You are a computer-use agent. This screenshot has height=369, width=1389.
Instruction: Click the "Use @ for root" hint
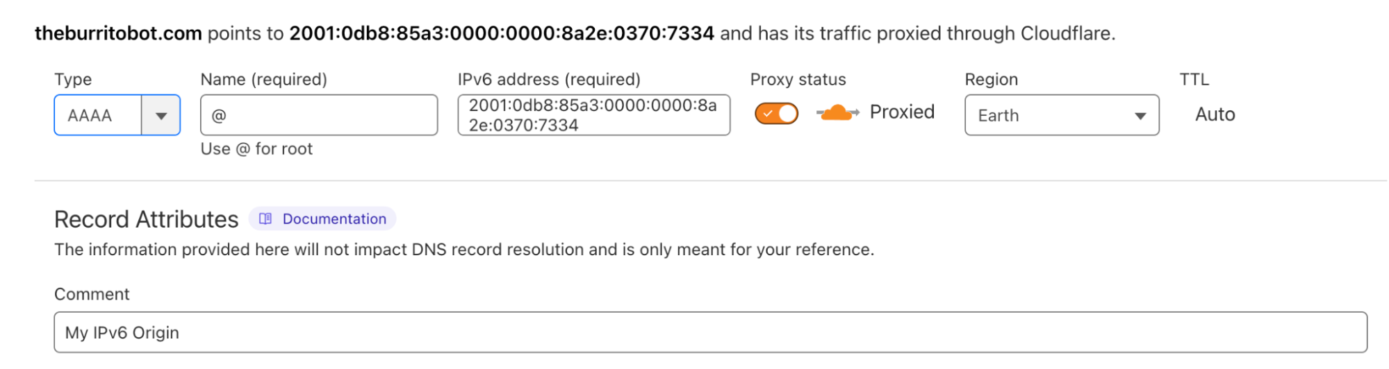pyautogui.click(x=256, y=149)
